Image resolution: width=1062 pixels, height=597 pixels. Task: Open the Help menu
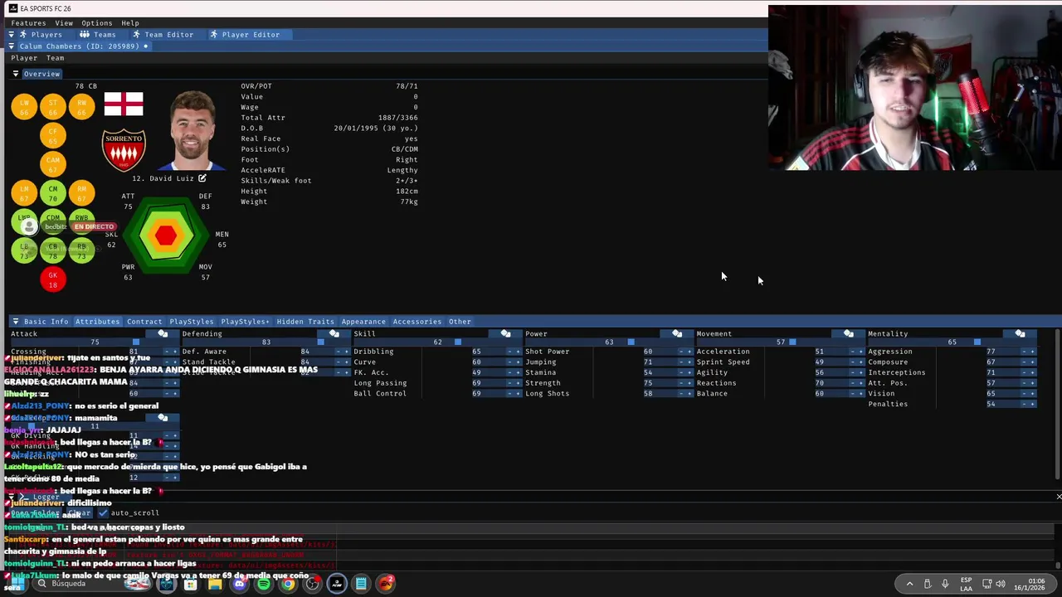click(130, 23)
